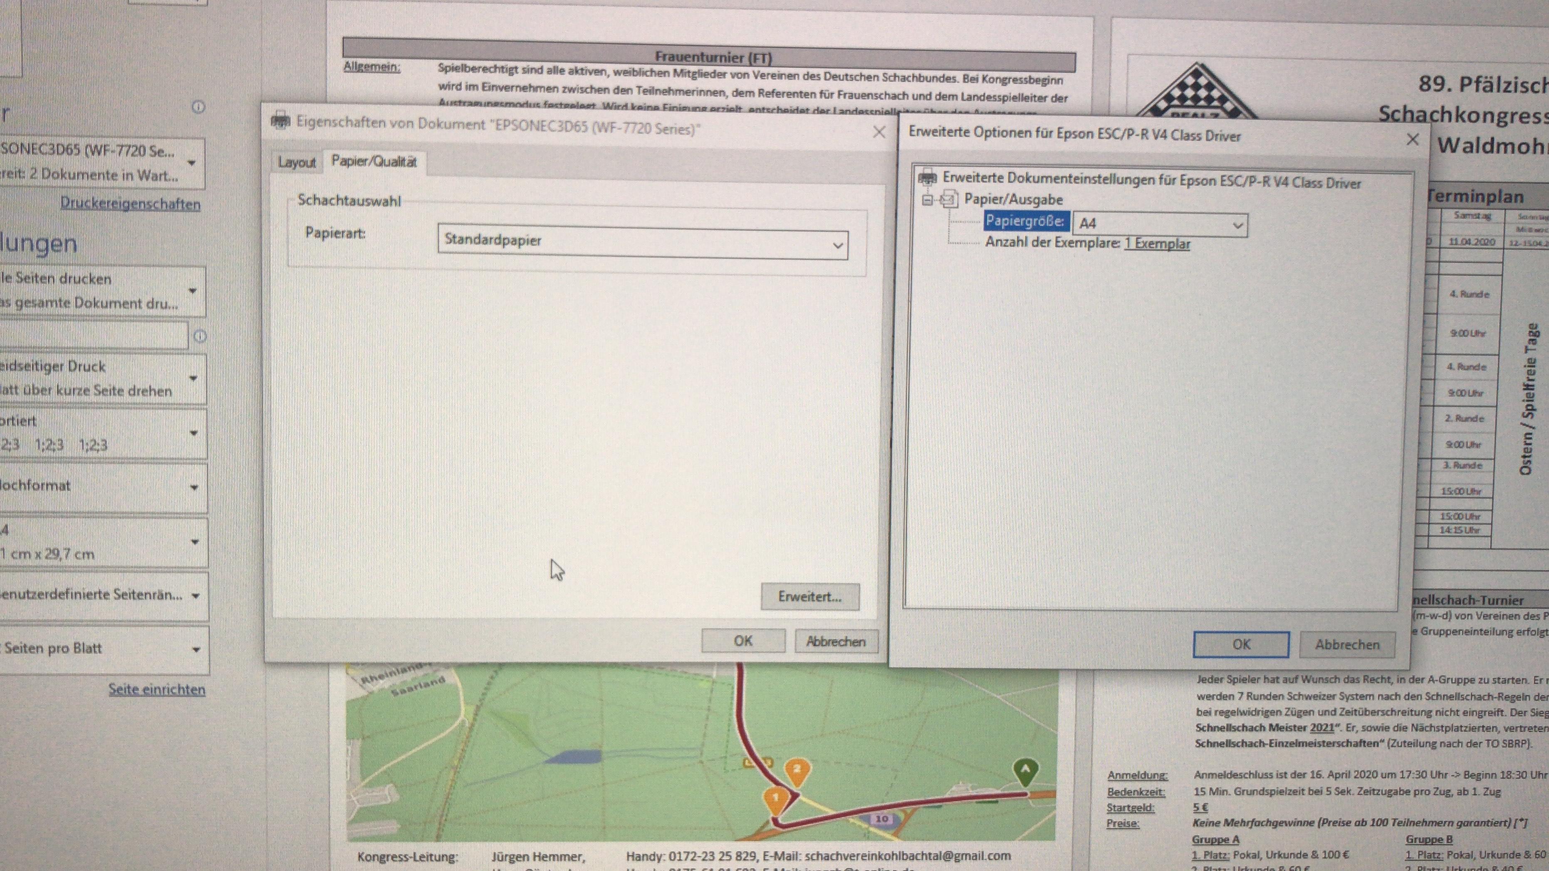Open Druckereigenschaften link in Word print pane
This screenshot has width=1549, height=871.
click(131, 204)
